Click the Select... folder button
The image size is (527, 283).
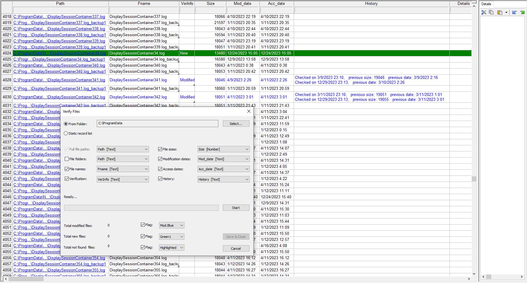point(236,124)
